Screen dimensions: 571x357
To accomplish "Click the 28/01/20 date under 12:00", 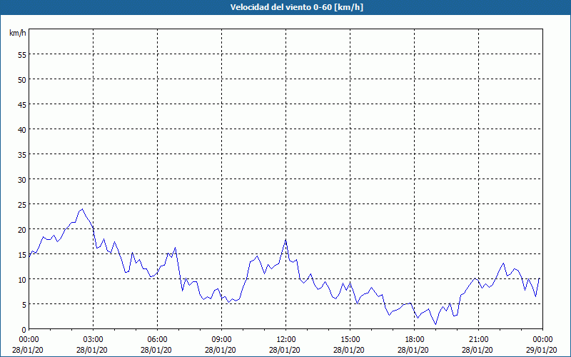I will (x=285, y=350).
